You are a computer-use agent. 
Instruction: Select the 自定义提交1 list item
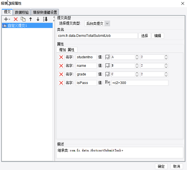click(x=27, y=25)
